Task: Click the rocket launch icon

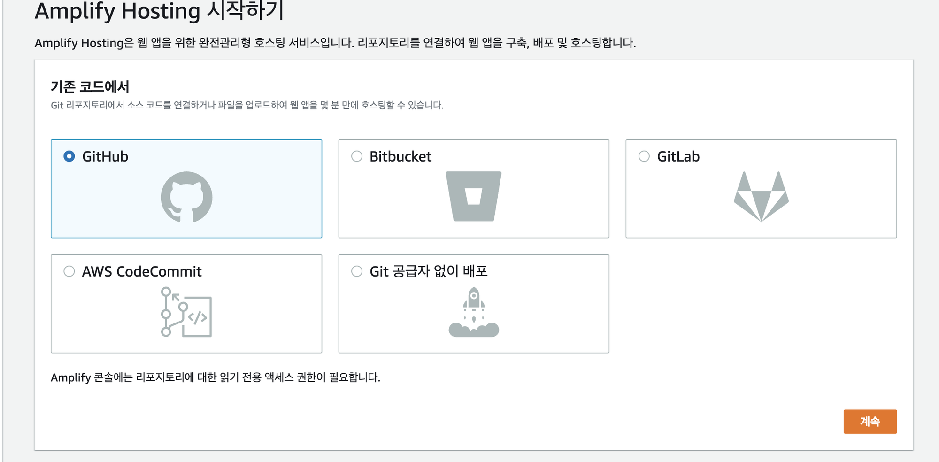Action: (x=473, y=312)
